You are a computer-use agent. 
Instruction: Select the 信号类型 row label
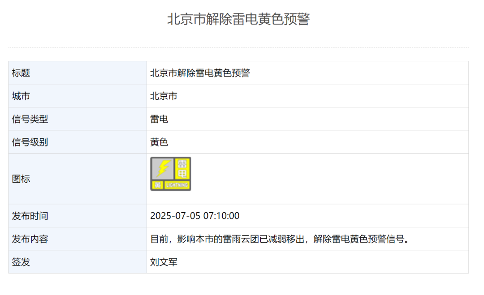pyautogui.click(x=30, y=119)
